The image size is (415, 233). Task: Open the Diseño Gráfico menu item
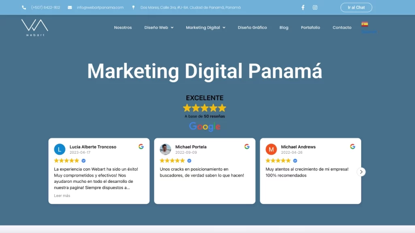[x=252, y=28]
